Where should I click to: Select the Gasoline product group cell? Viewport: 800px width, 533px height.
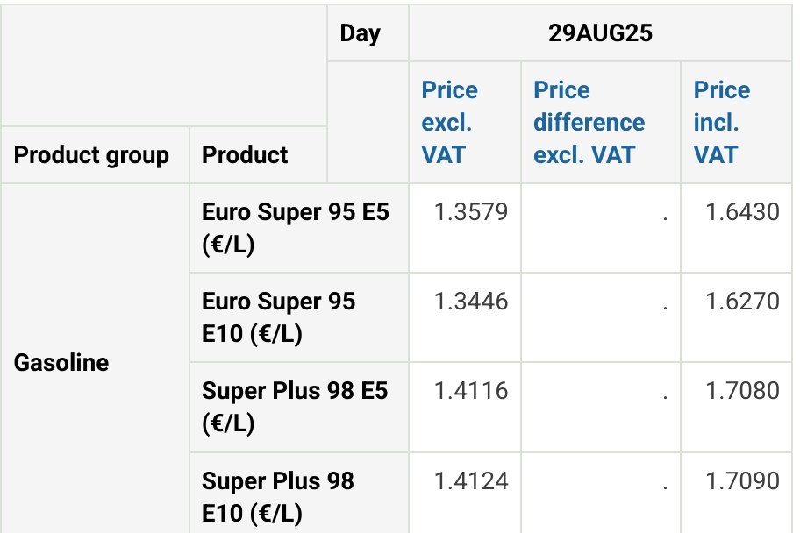coord(61,362)
